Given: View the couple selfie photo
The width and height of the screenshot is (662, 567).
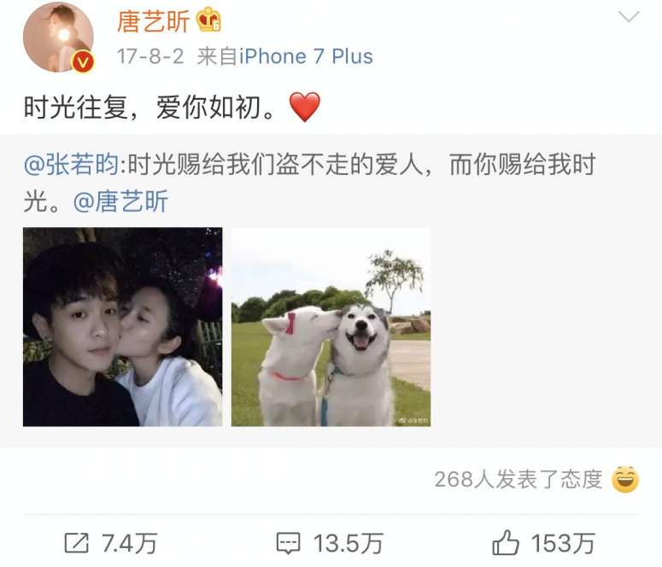Looking at the screenshot, I should pos(122,327).
